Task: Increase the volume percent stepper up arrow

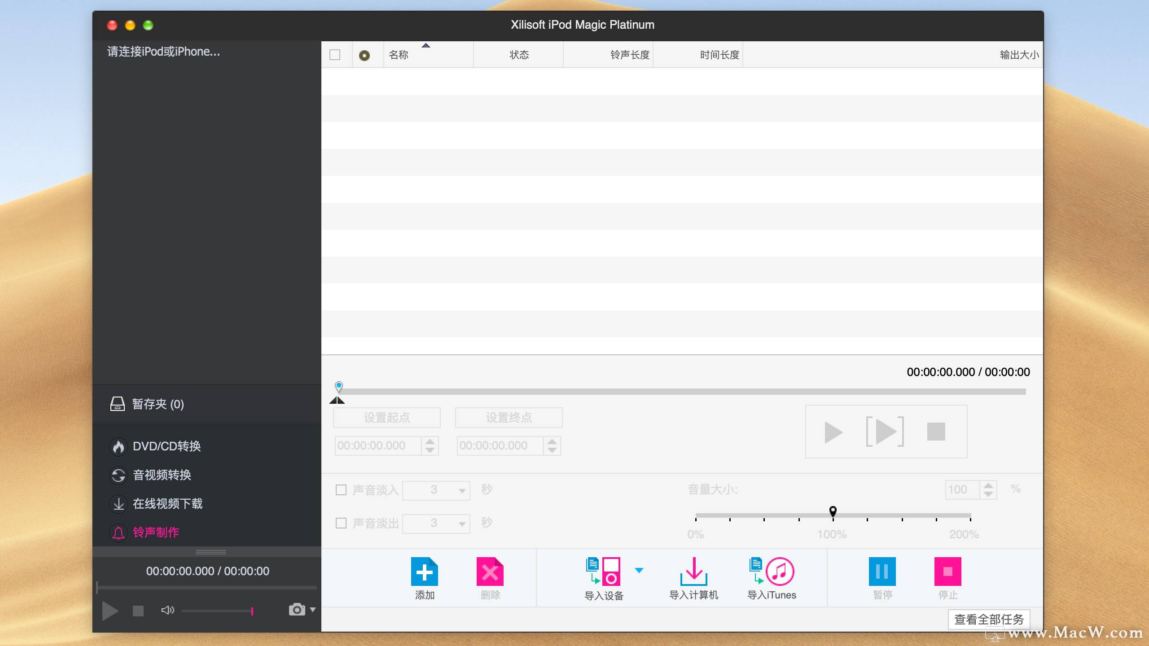Action: point(988,485)
